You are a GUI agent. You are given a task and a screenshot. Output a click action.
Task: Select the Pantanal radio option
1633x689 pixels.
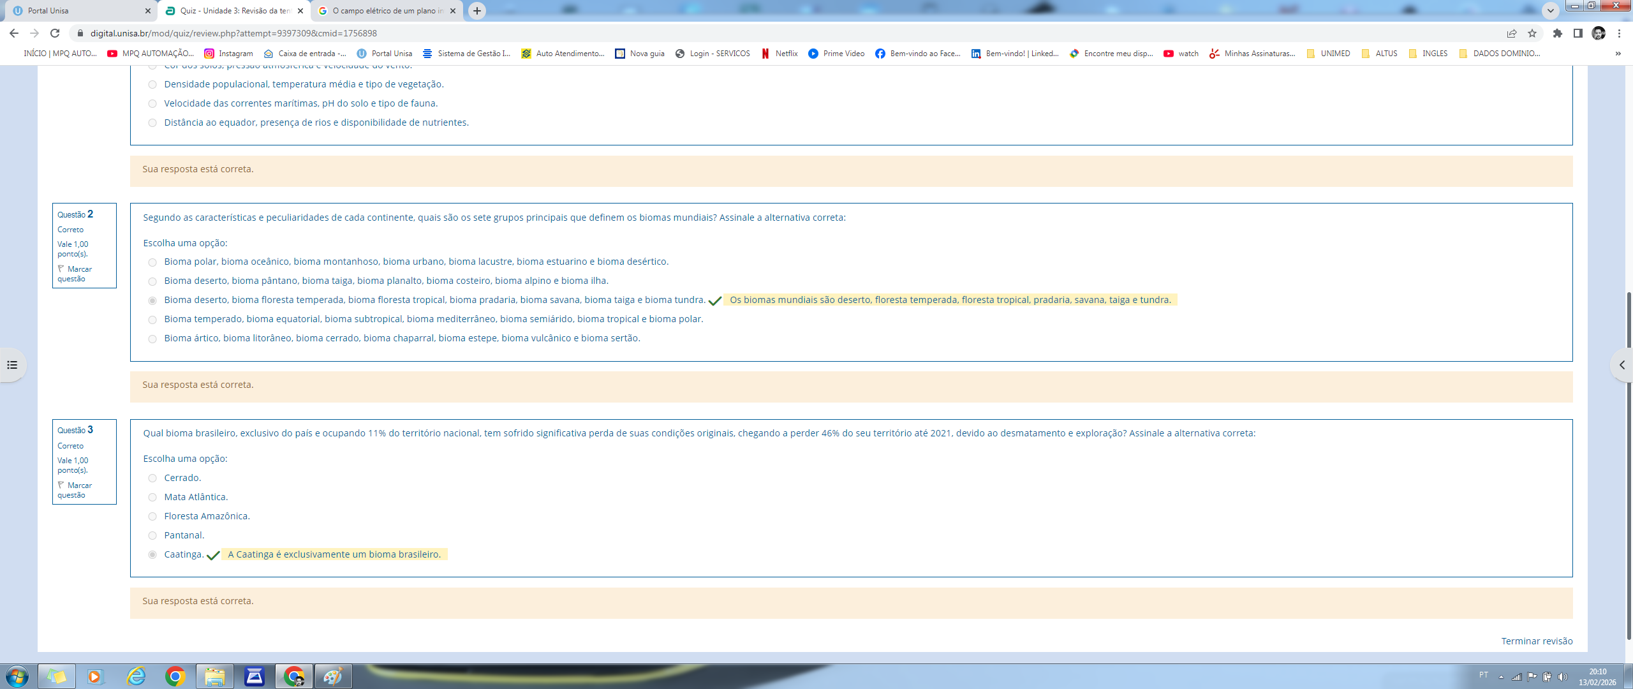152,535
